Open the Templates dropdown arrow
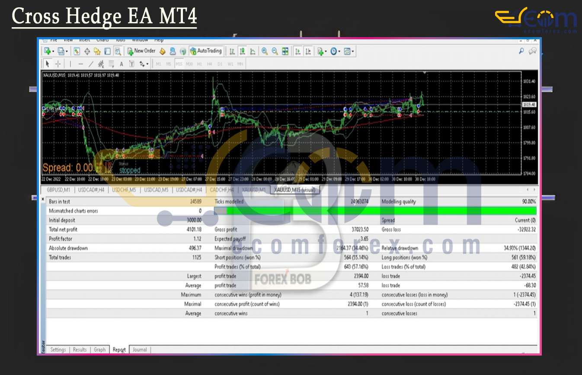 tap(353, 51)
